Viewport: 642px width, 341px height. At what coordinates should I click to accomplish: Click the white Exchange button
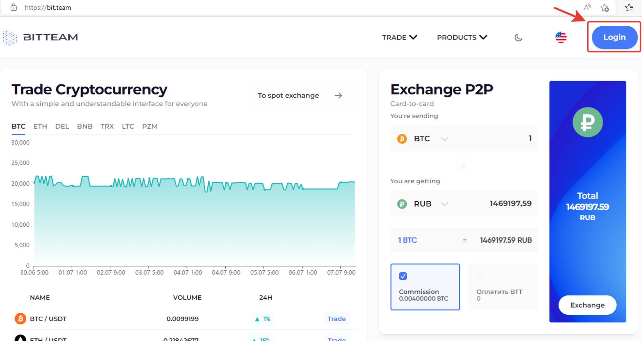[x=587, y=305]
